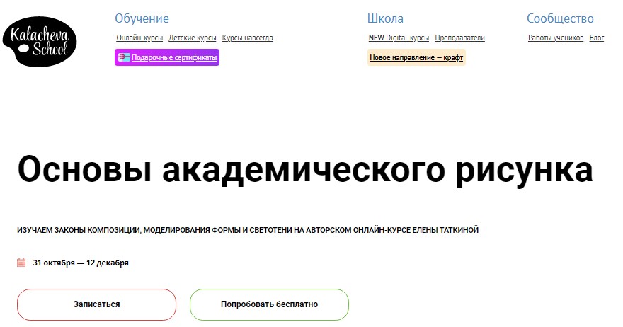Click the gift icon beside Подарочные сертификаты
Image resolution: width=623 pixels, height=327 pixels.
click(x=125, y=58)
